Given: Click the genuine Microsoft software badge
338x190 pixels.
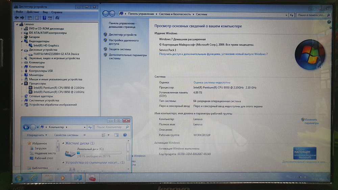Looking at the screenshot, I should [305, 153].
